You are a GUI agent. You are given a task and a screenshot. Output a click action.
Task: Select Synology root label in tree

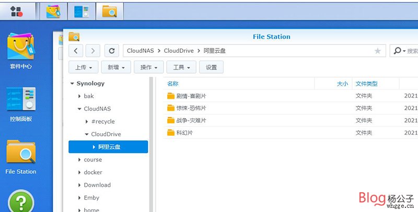point(90,84)
